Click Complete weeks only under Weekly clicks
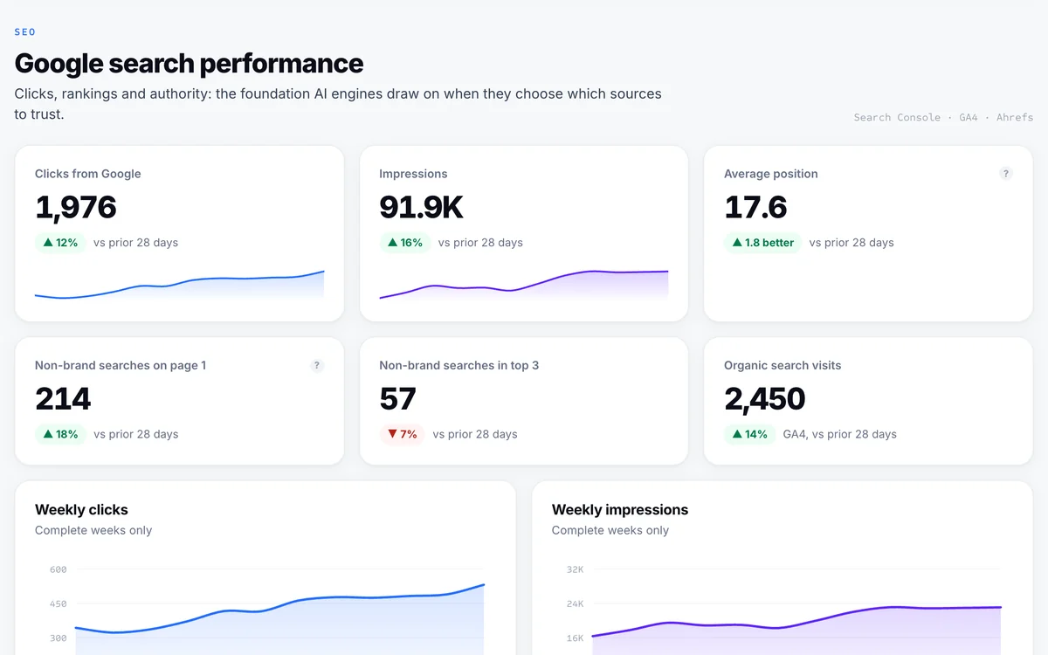The width and height of the screenshot is (1048, 655). click(93, 530)
